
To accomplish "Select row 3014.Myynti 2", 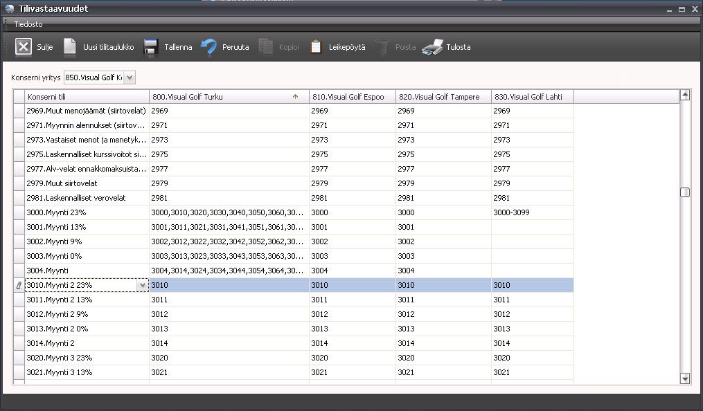I will pyautogui.click(x=293, y=343).
